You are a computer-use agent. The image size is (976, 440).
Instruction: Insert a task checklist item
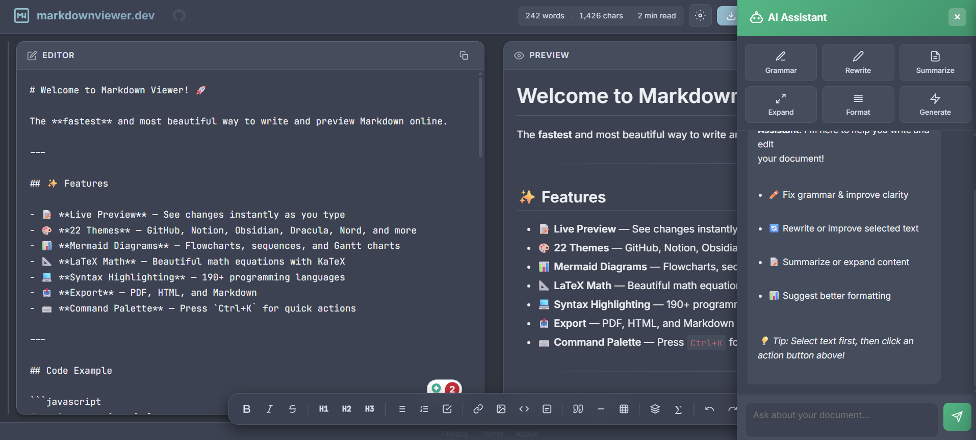click(447, 409)
